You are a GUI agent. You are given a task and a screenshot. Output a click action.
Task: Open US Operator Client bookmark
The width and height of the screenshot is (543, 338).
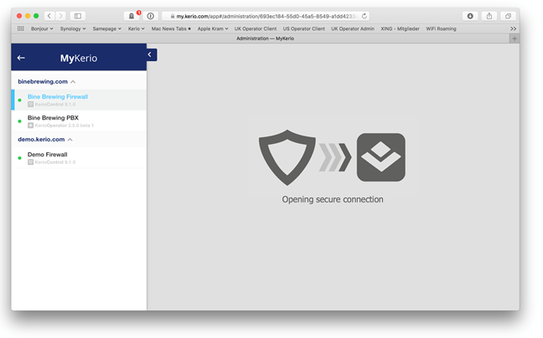[303, 28]
